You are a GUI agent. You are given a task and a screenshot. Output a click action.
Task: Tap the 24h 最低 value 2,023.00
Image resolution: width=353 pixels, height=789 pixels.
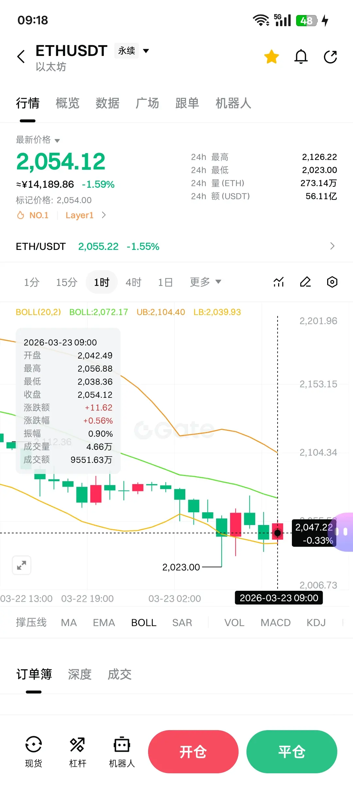click(319, 170)
